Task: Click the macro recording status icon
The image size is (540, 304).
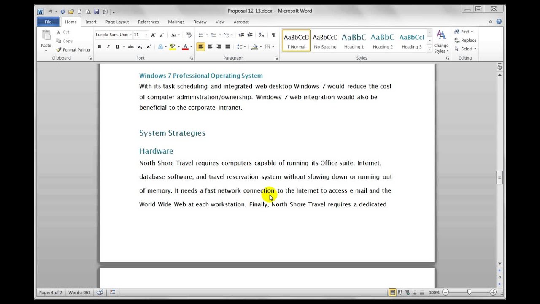Action: [x=113, y=292]
